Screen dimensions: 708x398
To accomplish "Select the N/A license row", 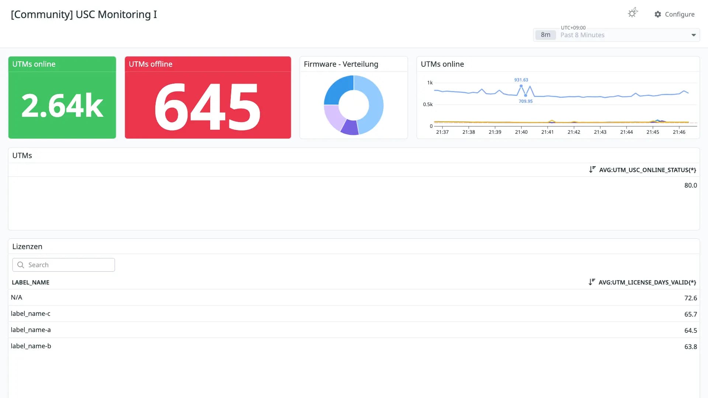I will [x=354, y=297].
